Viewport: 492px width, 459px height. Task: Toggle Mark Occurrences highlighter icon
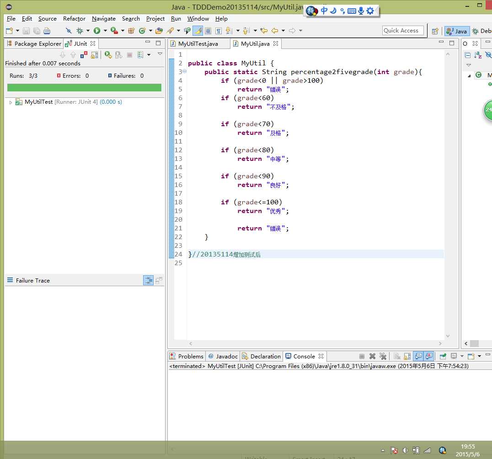198,31
